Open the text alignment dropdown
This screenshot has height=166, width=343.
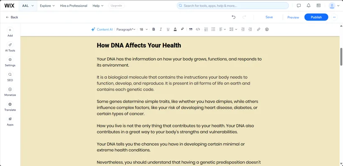223,29
